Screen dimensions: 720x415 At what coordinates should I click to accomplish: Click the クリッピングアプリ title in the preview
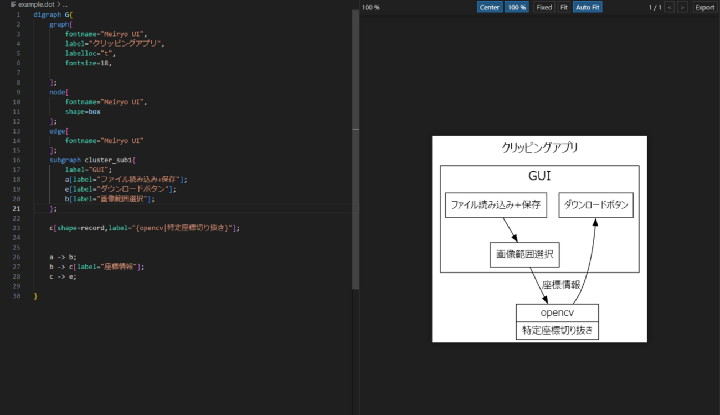click(539, 148)
